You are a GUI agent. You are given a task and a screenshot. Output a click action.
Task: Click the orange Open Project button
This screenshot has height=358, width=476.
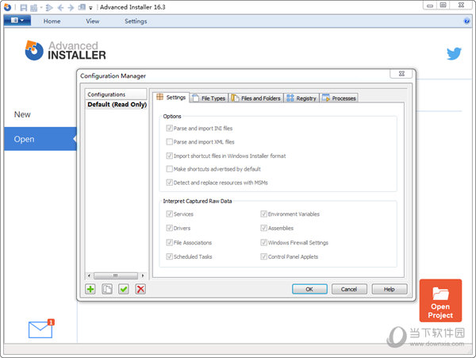point(440,301)
